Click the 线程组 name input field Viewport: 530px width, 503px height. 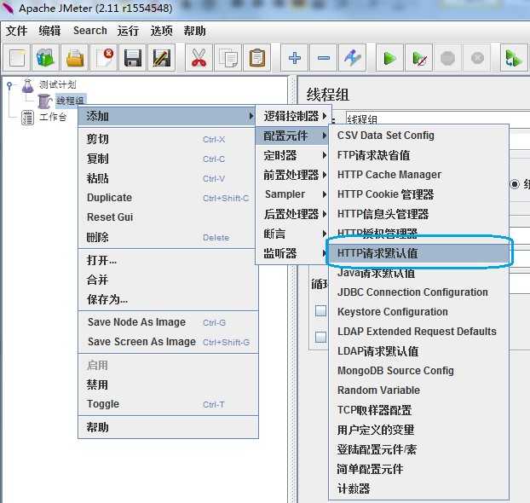[x=438, y=119]
